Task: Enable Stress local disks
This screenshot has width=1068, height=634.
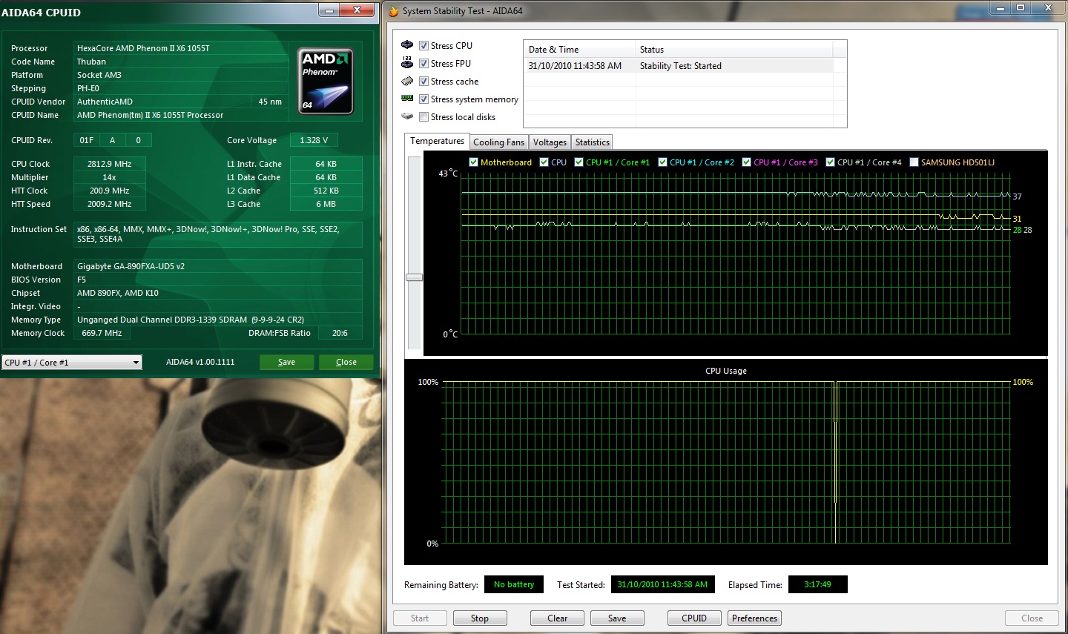Action: [424, 117]
